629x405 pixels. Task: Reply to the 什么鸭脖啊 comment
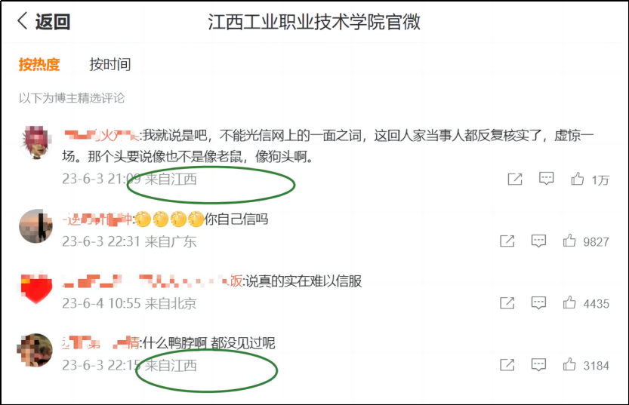pyautogui.click(x=538, y=364)
